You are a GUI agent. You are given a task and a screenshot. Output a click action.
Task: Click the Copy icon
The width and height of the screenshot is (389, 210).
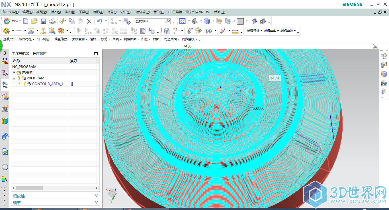(71, 21)
